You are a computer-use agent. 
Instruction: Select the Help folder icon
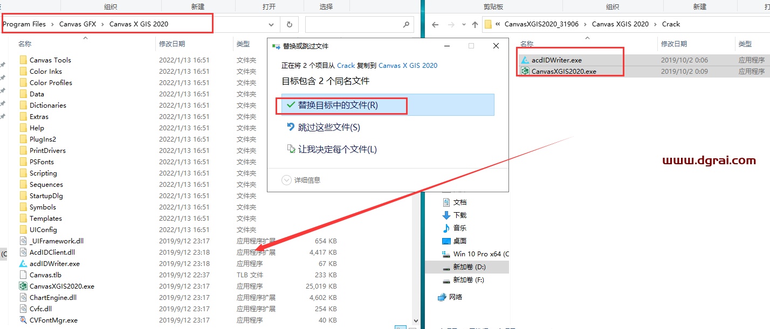(23, 128)
